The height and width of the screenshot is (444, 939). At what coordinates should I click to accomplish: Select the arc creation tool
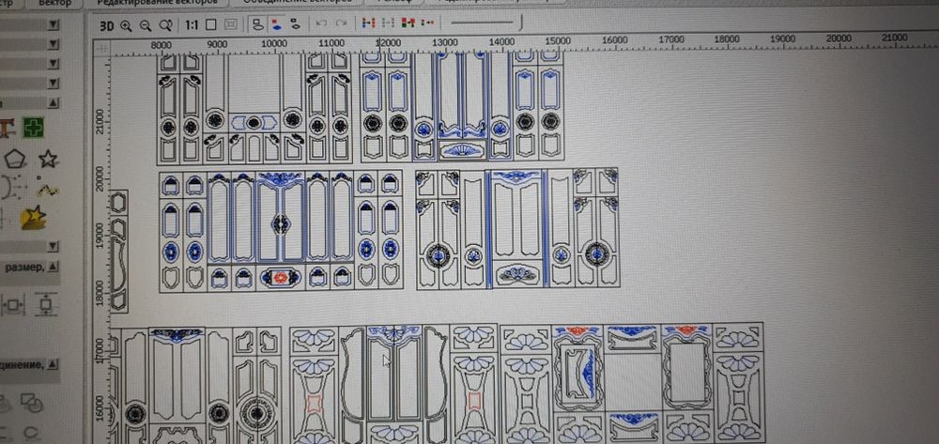click(12, 189)
